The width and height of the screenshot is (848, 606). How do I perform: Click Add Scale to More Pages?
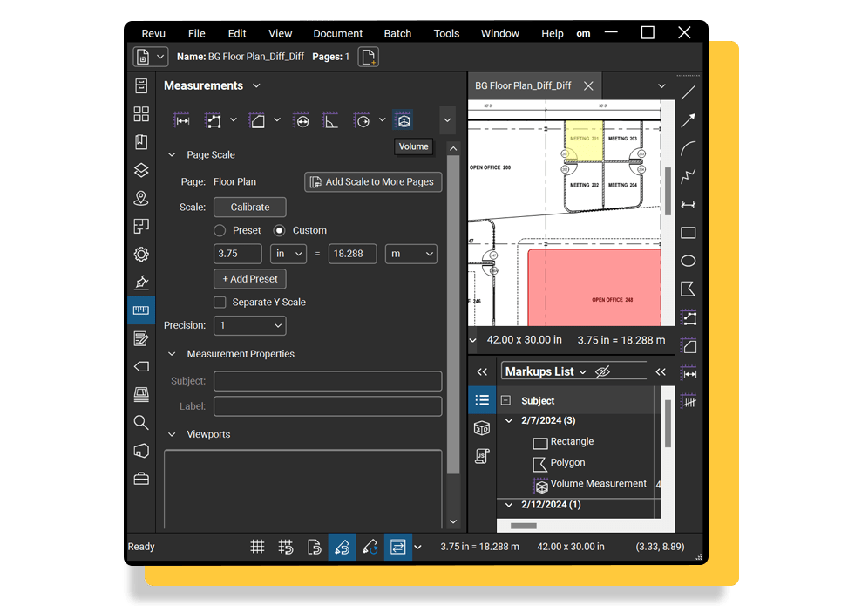click(x=373, y=181)
